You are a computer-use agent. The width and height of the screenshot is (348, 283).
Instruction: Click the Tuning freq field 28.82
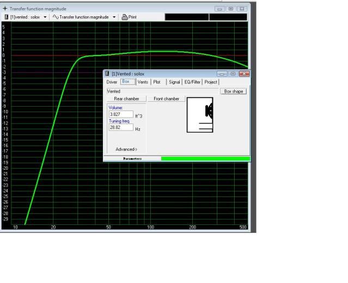[121, 127]
